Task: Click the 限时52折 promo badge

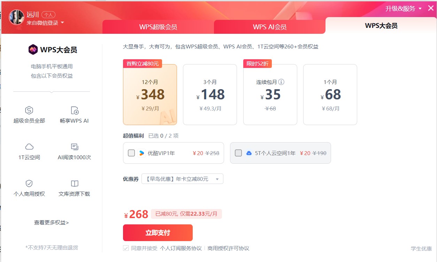Action: click(x=258, y=64)
